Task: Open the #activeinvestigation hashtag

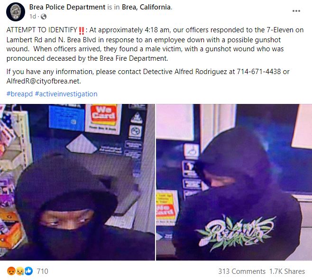Action: [x=66, y=94]
